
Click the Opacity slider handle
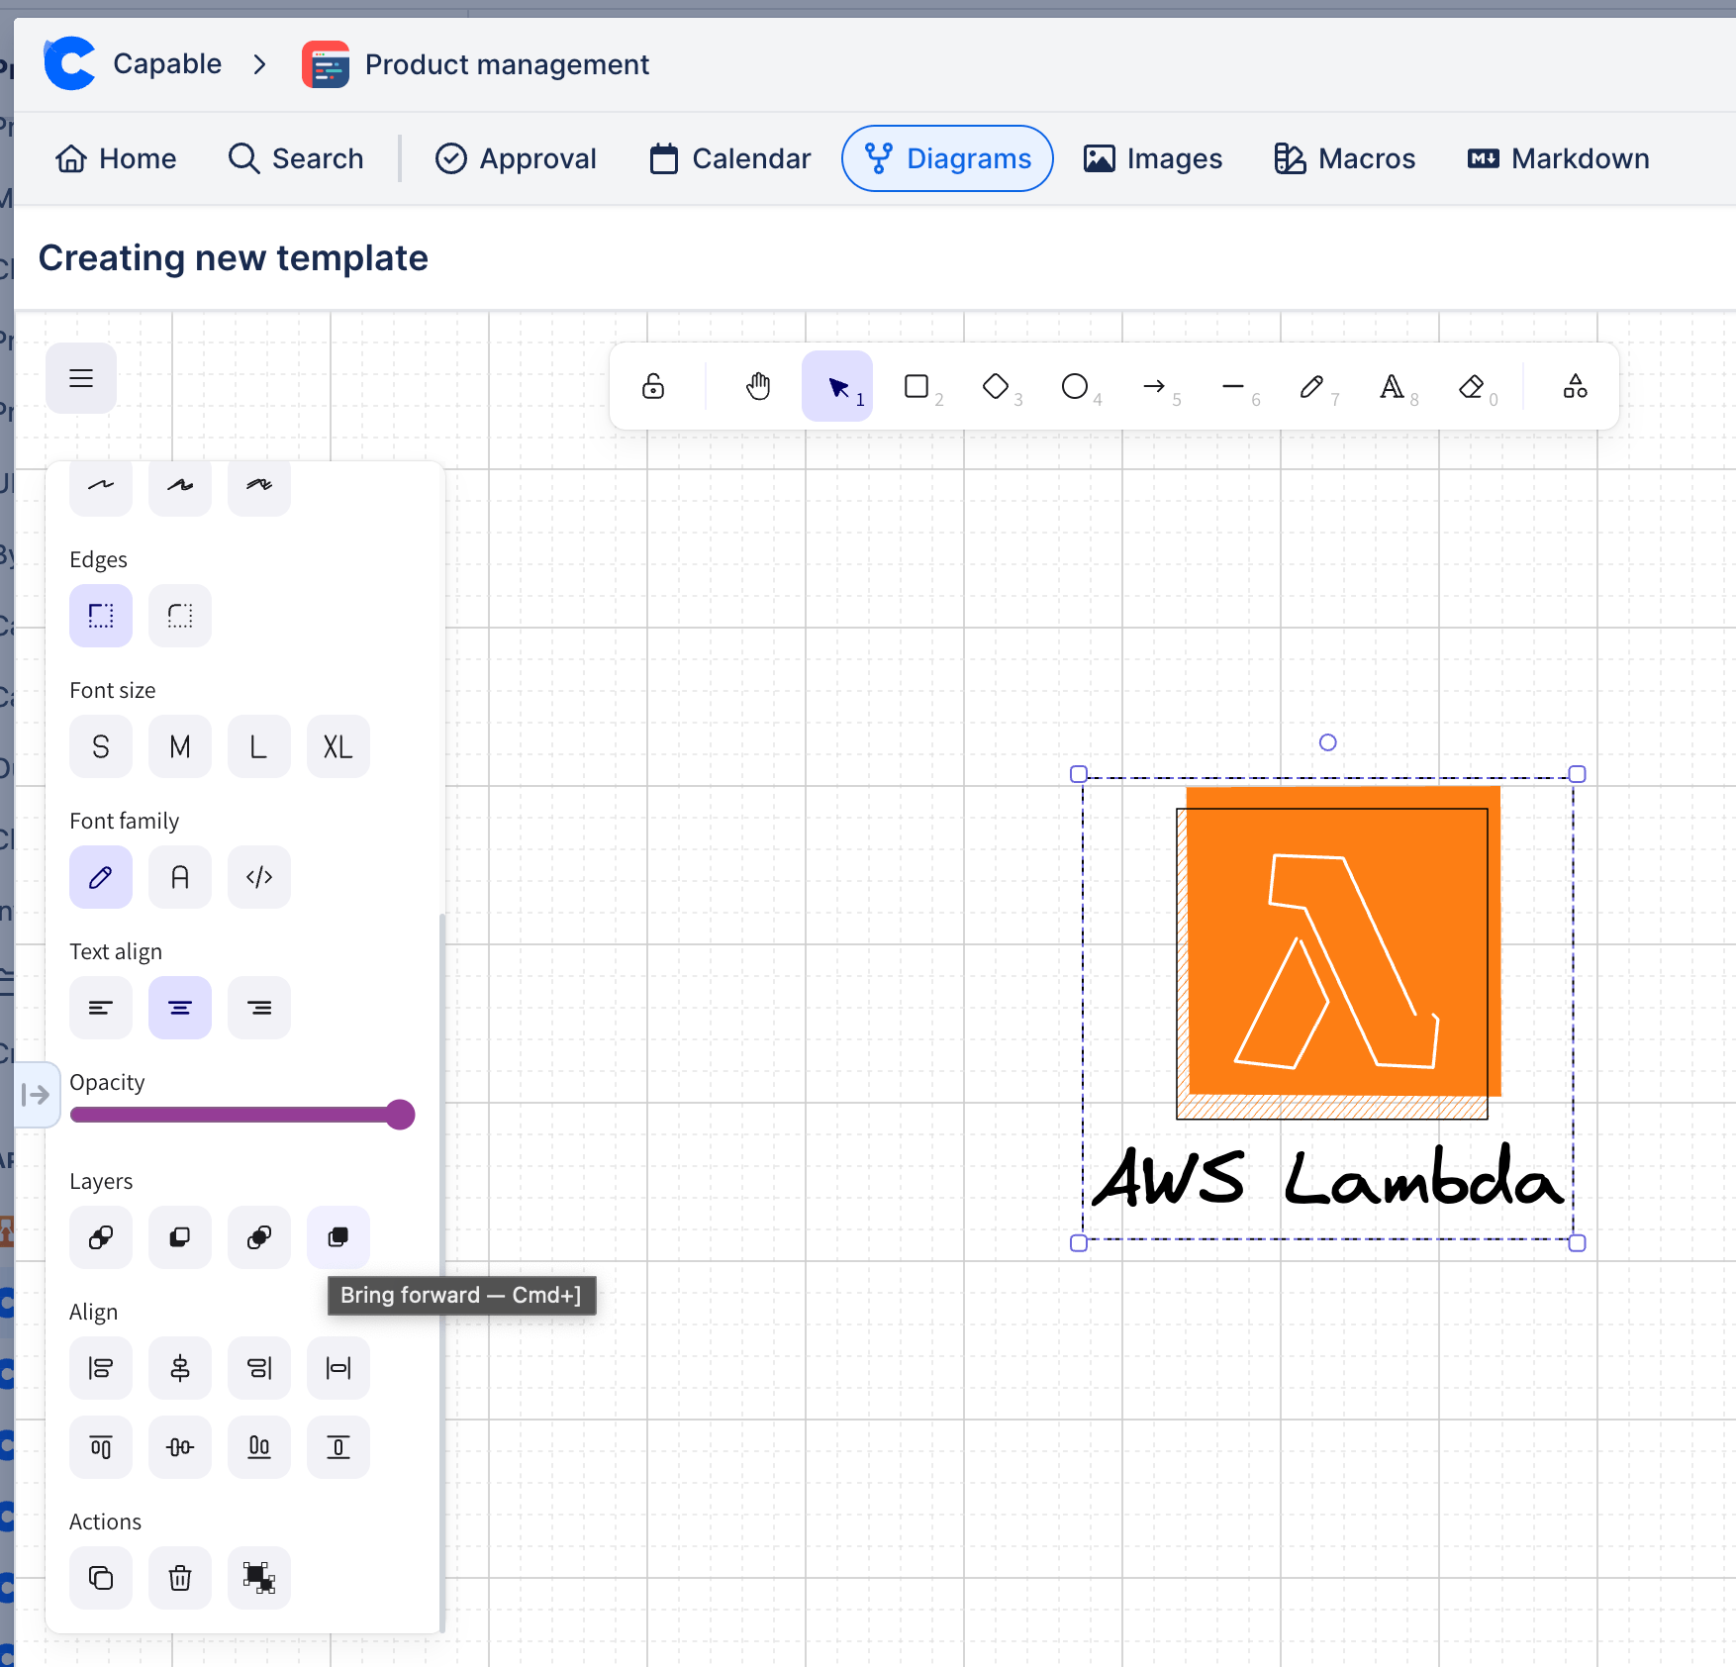(x=400, y=1115)
